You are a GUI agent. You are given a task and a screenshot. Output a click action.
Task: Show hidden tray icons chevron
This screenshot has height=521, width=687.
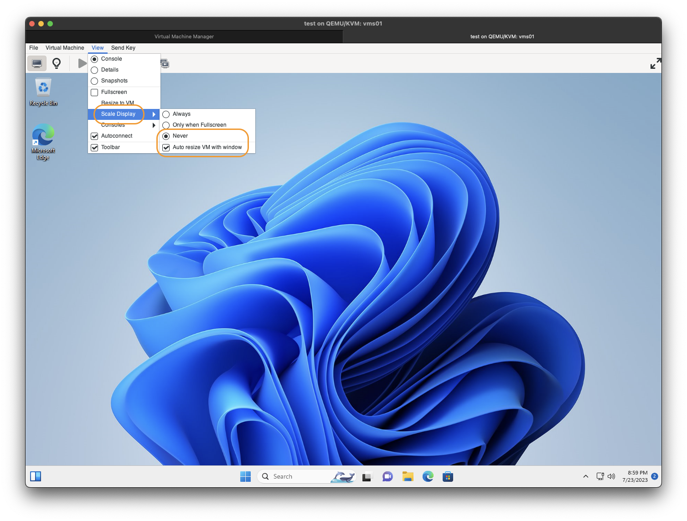pos(585,476)
